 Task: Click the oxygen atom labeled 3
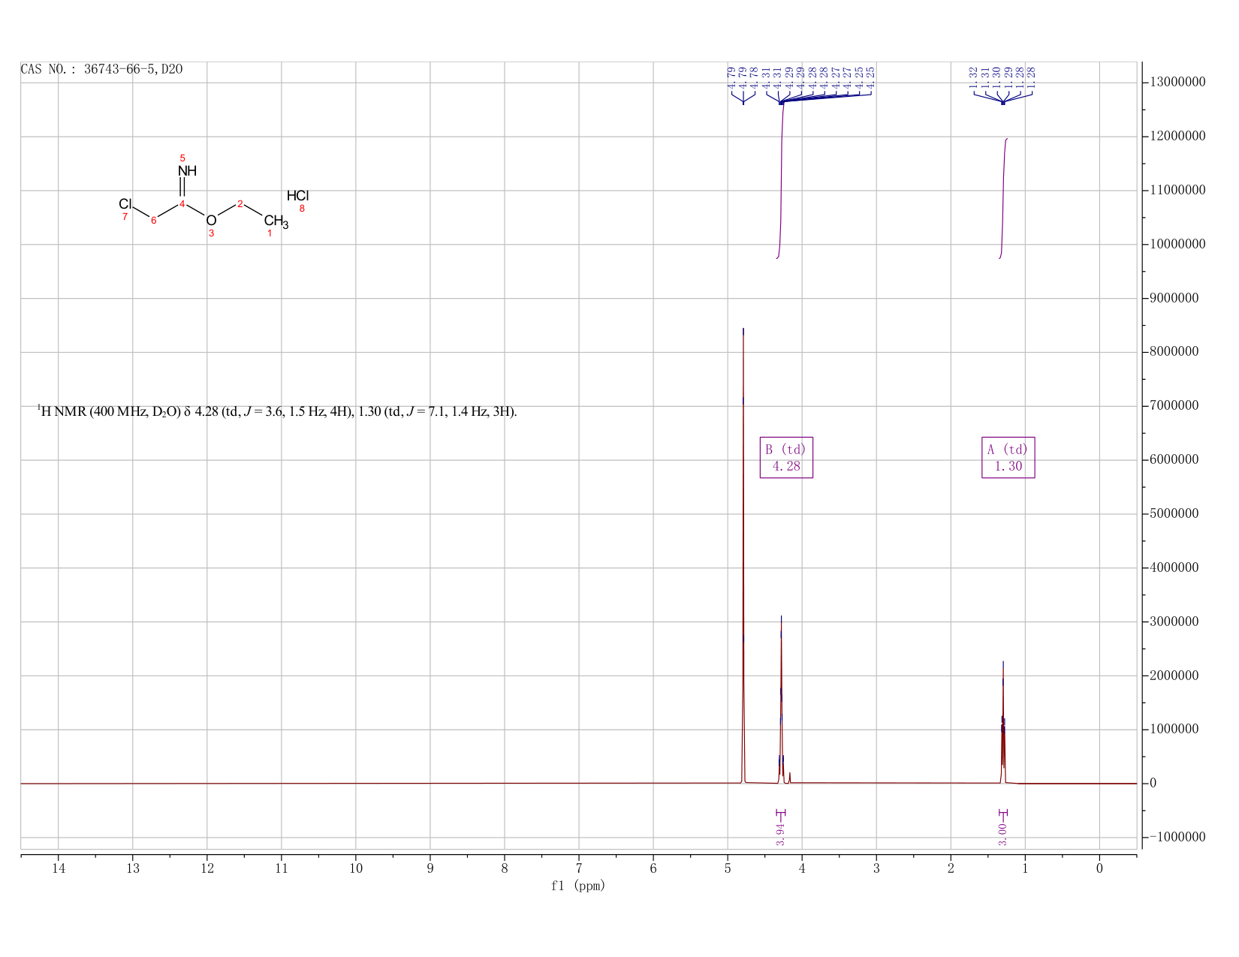[x=211, y=220]
